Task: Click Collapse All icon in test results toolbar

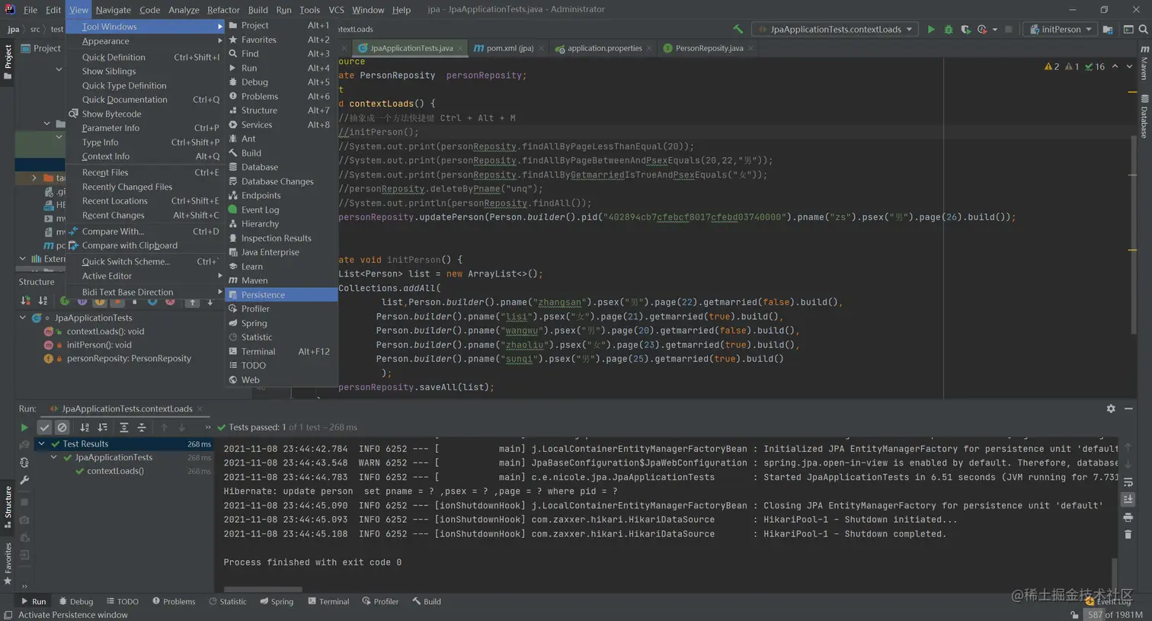Action: 142,427
